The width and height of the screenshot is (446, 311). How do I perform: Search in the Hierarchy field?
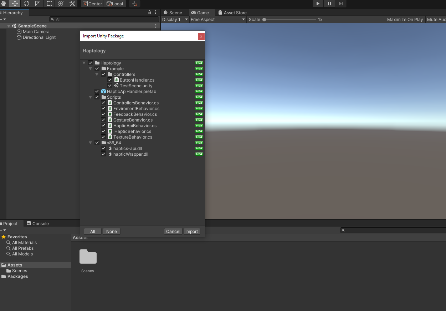pyautogui.click(x=104, y=19)
